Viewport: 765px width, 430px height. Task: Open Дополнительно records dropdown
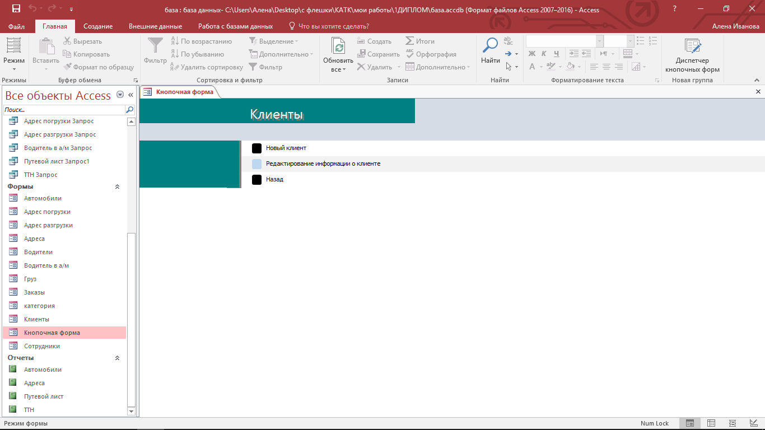click(438, 67)
